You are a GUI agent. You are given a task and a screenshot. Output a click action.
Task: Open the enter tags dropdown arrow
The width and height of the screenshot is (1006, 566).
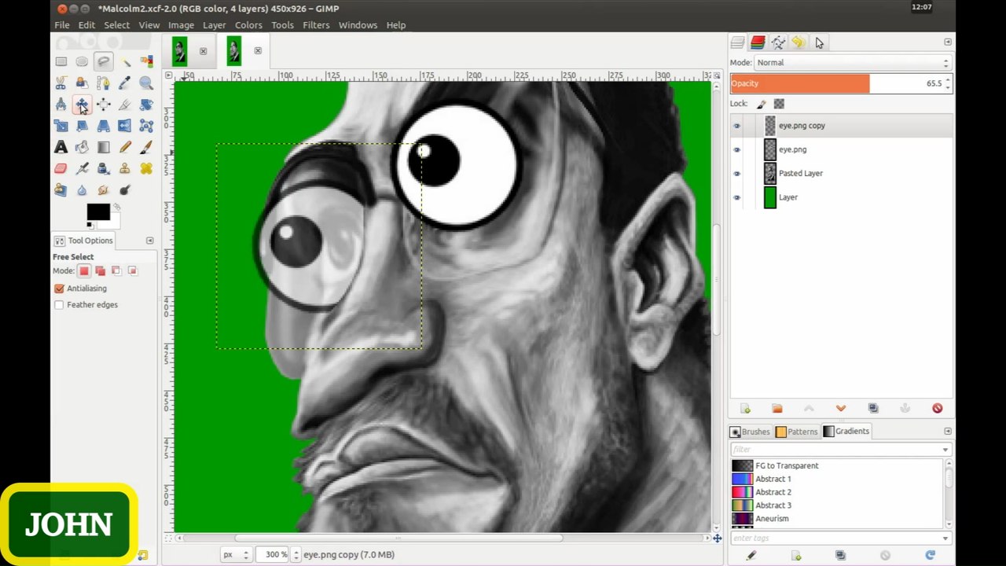pos(945,538)
